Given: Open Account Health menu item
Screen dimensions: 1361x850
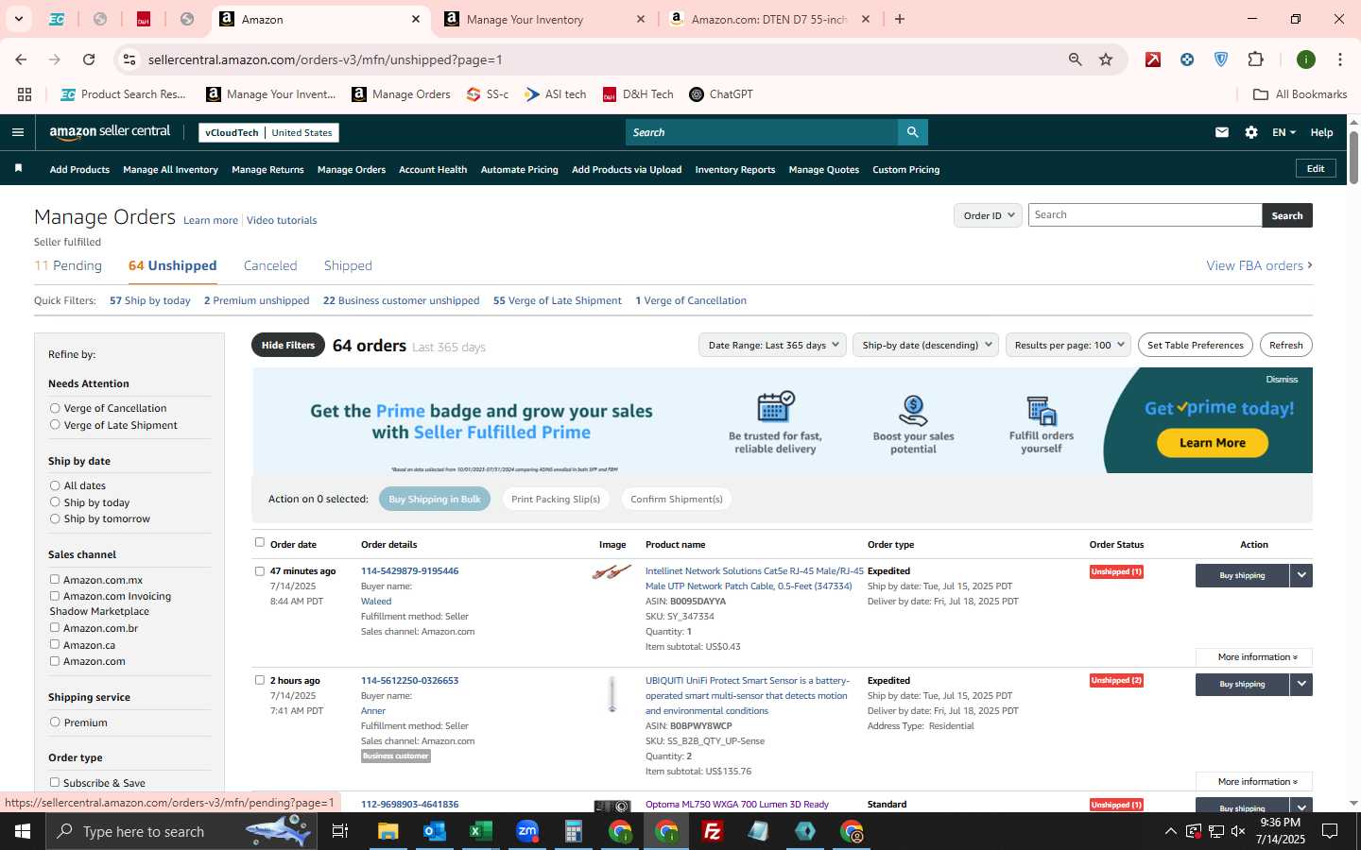Looking at the screenshot, I should pos(433,170).
